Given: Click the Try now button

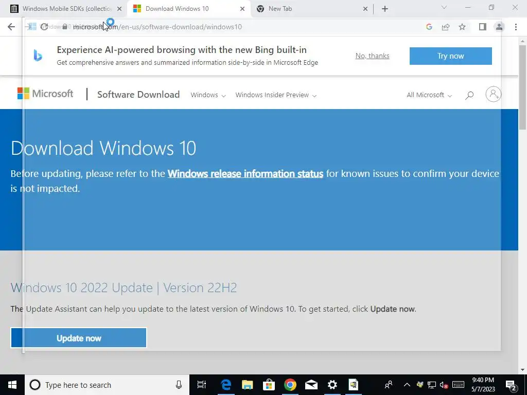Looking at the screenshot, I should [x=451, y=56].
